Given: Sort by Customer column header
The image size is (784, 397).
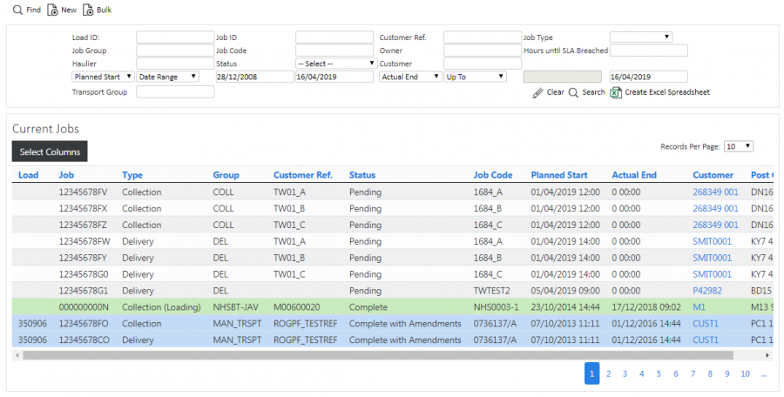Looking at the screenshot, I should (x=713, y=175).
